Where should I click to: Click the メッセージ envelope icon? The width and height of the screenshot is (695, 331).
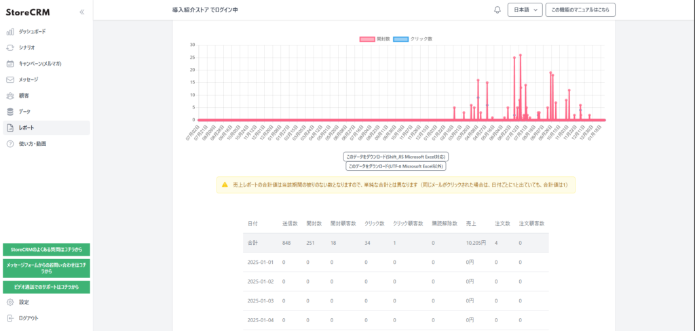coord(10,79)
